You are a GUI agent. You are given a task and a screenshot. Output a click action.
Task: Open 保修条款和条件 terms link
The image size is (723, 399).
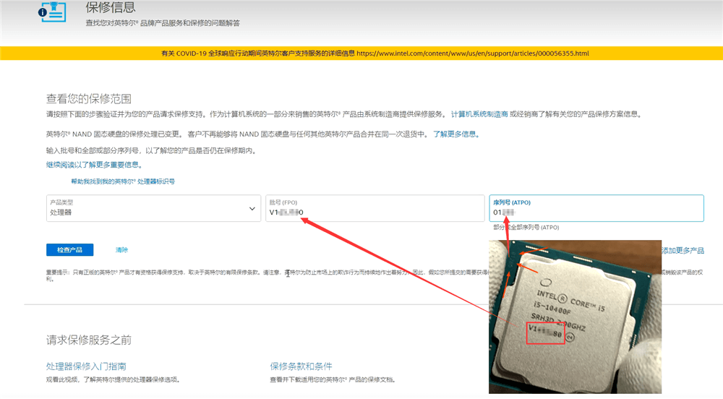point(301,366)
